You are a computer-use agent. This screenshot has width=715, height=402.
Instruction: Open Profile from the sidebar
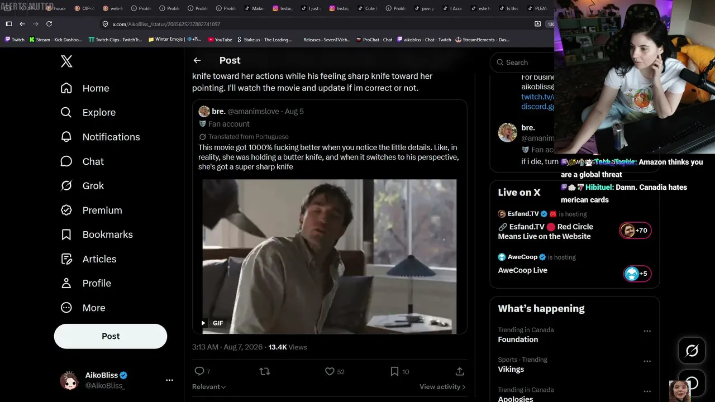coord(85,283)
